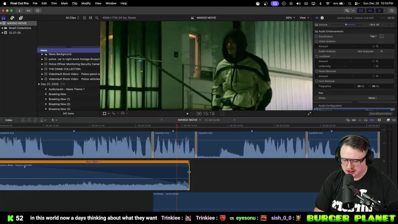Expand the News Background clip row
Screen dimensions: 398x224
point(42,54)
